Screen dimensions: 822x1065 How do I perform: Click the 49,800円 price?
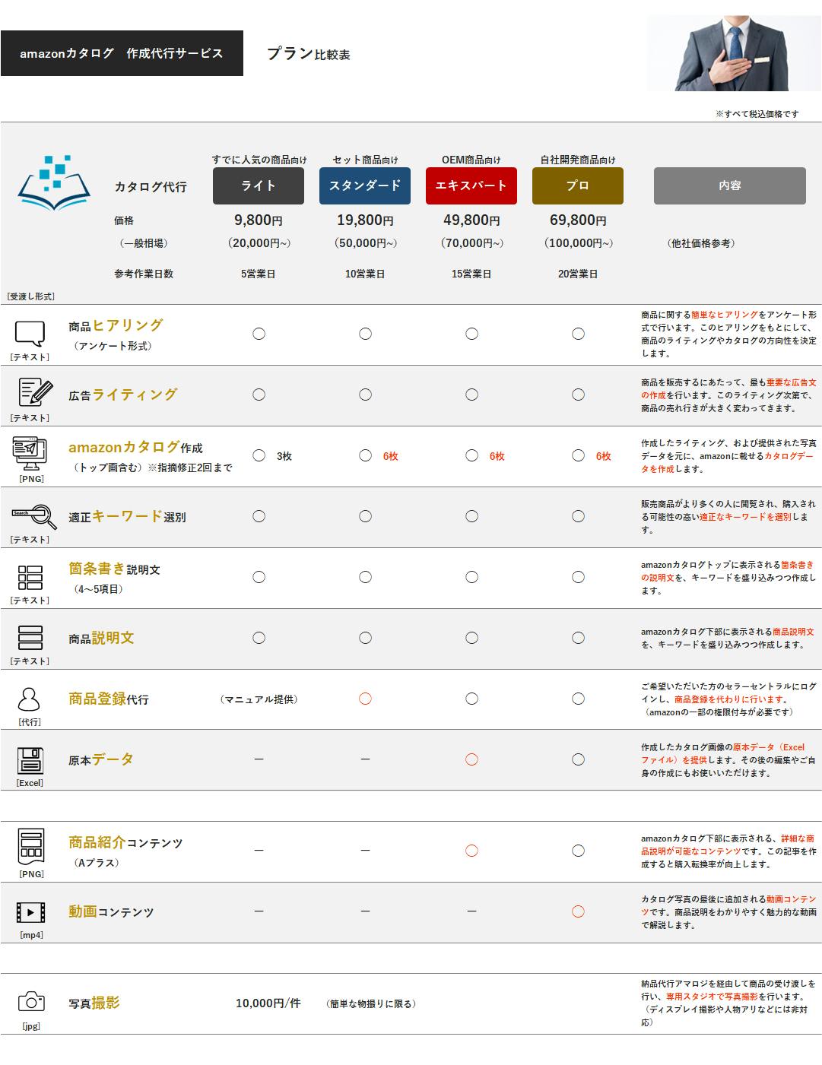click(471, 220)
